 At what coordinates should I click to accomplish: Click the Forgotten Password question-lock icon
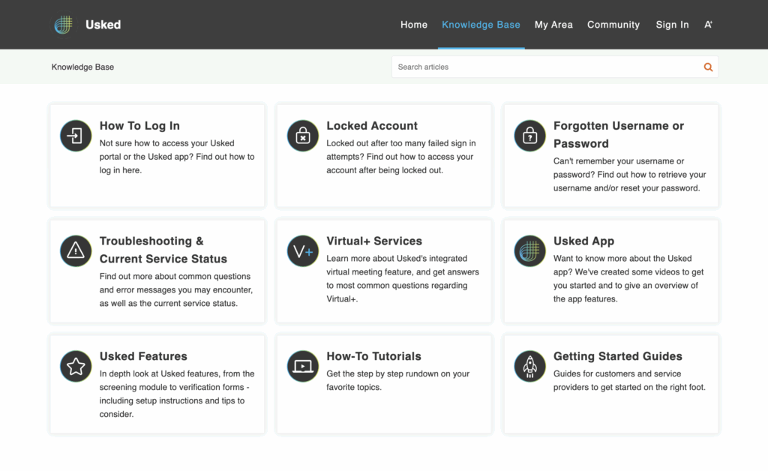pos(529,136)
